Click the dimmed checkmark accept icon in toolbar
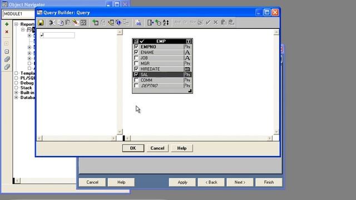This screenshot has width=356, height=200. click(208, 22)
